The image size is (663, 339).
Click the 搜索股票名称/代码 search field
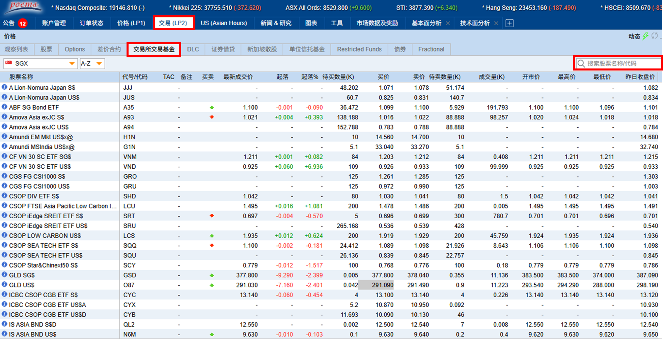point(618,63)
